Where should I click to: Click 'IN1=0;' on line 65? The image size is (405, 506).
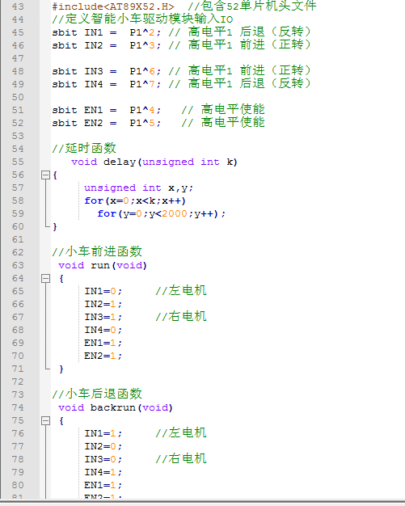point(103,292)
